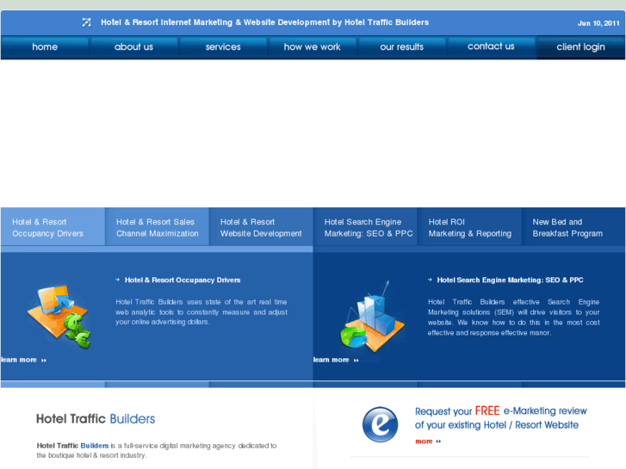This screenshot has width=626, height=469.
Task: Switch to Hotel & Resort Sales Channel Maximization tab
Action: 157,227
